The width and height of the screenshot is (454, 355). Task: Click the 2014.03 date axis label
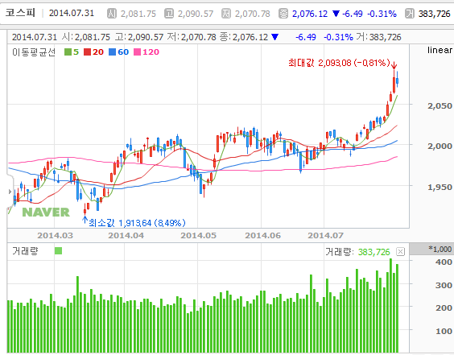click(x=55, y=235)
